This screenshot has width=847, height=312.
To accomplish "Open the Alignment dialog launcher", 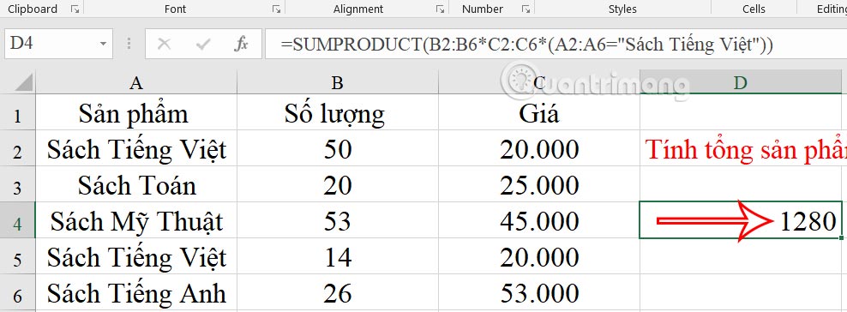I will (441, 9).
